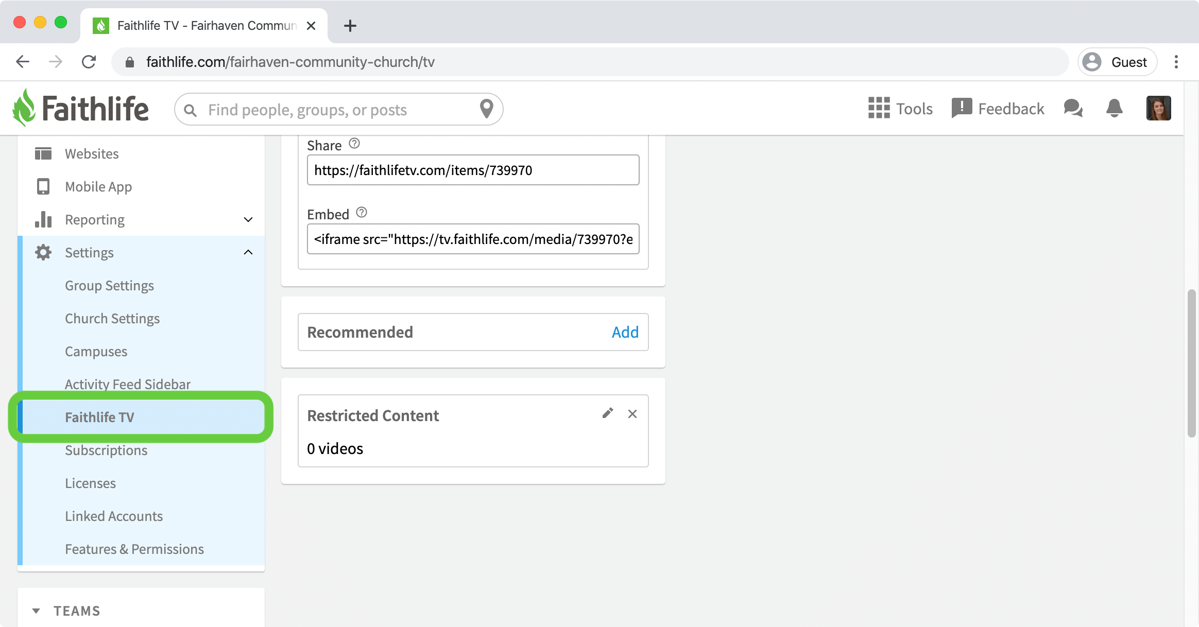Open Features & Permissions
The image size is (1199, 627).
pos(134,549)
